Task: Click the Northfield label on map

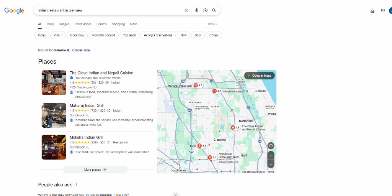Action: click(246, 121)
